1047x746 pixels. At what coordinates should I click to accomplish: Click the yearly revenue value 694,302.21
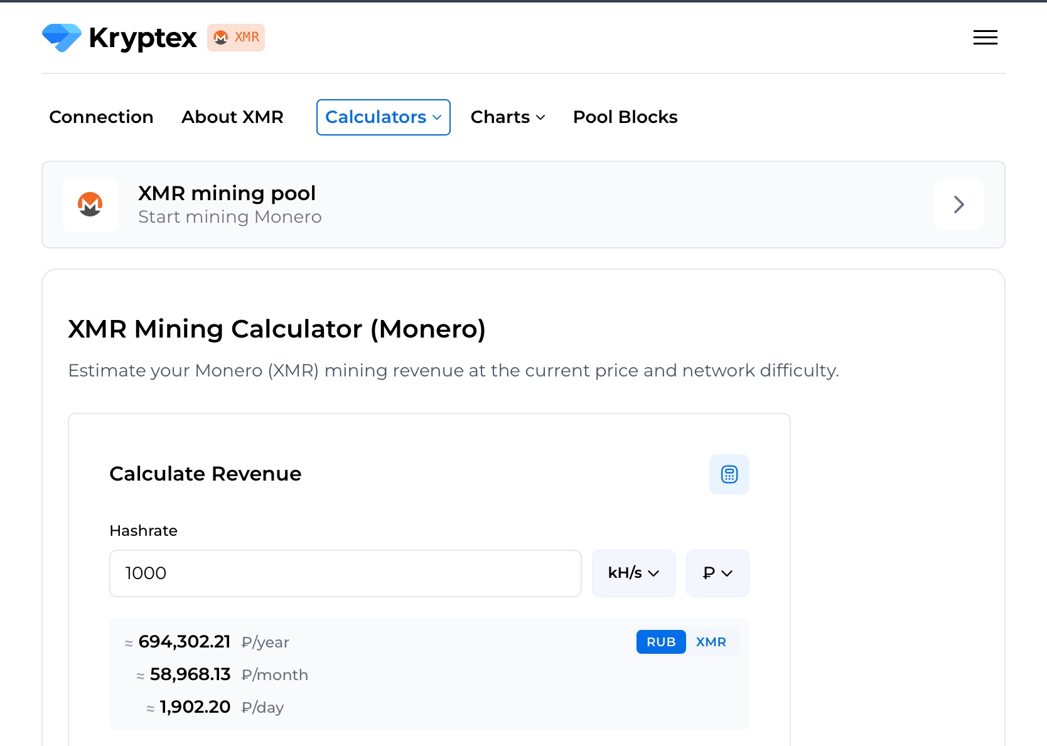(x=185, y=642)
